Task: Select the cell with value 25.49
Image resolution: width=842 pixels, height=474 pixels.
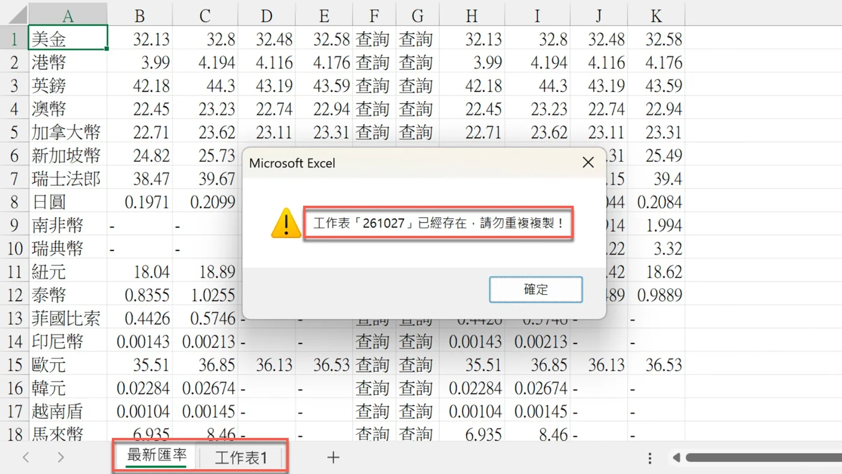Action: (x=656, y=155)
